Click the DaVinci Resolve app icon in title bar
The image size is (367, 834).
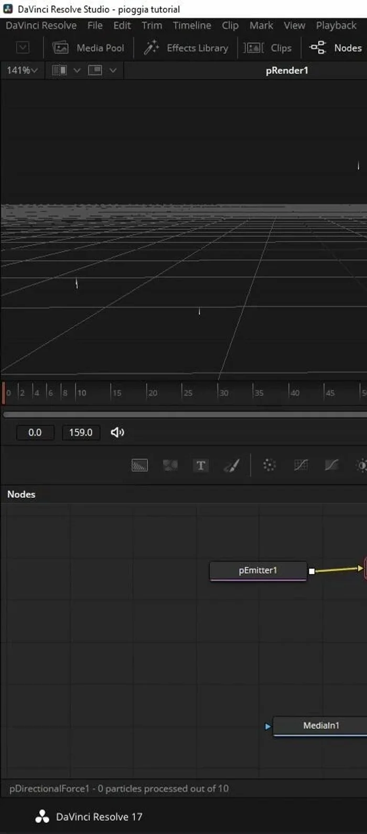point(8,9)
